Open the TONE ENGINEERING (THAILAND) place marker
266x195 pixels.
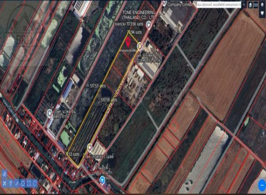click(x=149, y=24)
